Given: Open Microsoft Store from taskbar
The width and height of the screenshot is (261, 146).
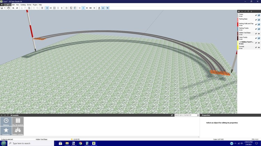Looking at the screenshot, I should [x=60, y=143].
